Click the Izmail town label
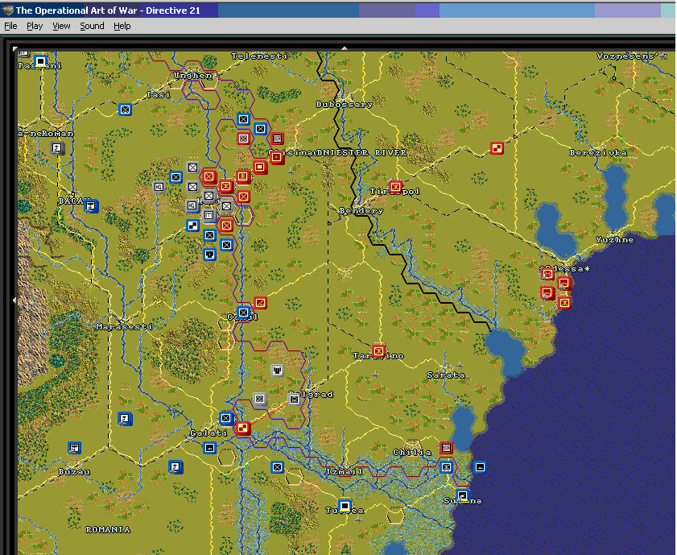The height and width of the screenshot is (555, 677). 344,472
